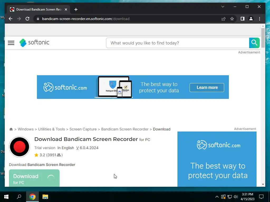Image resolution: width=270 pixels, height=202 pixels.
Task: Click the address bar URL
Action: pyautogui.click(x=86, y=19)
